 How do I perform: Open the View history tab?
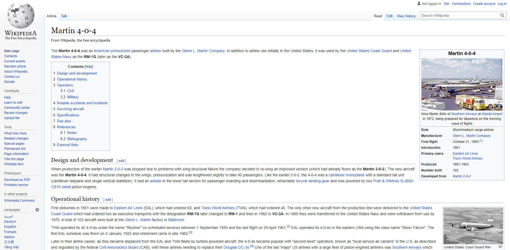coord(406,16)
